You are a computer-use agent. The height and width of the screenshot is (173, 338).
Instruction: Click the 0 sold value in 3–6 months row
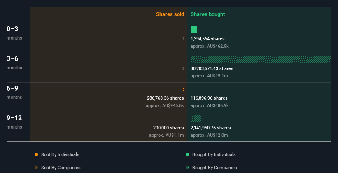coord(183,68)
